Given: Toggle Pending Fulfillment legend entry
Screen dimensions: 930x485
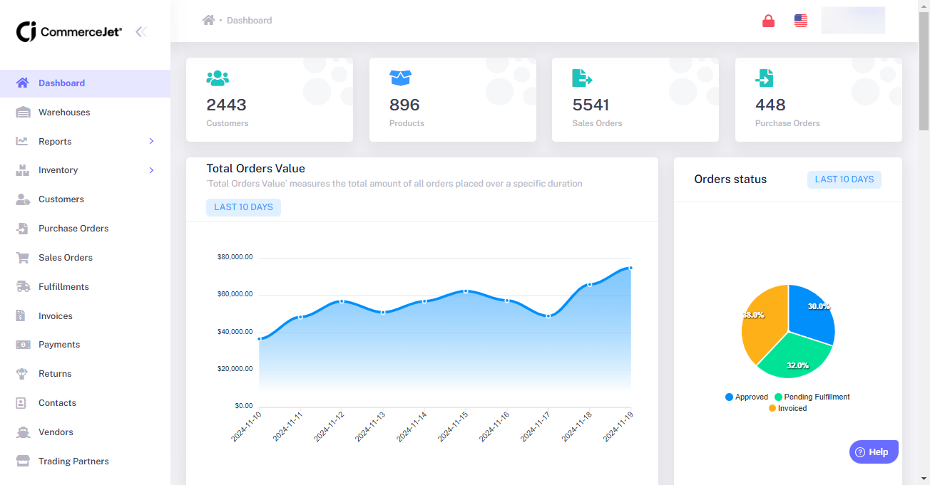Looking at the screenshot, I should pyautogui.click(x=812, y=397).
